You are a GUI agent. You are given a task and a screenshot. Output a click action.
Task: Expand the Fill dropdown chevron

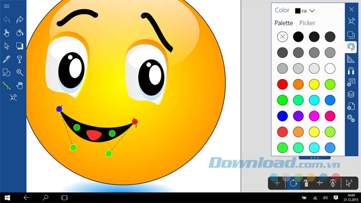(312, 11)
